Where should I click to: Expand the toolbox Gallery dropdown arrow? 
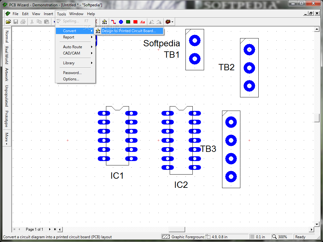[173, 22]
